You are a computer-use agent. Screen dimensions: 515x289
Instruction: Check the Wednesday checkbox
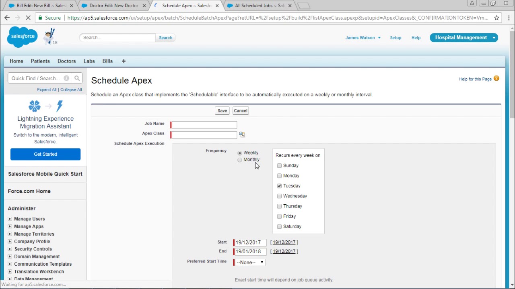click(x=279, y=196)
